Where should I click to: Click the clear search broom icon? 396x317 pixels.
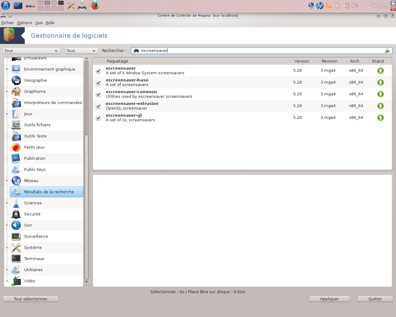[387, 51]
